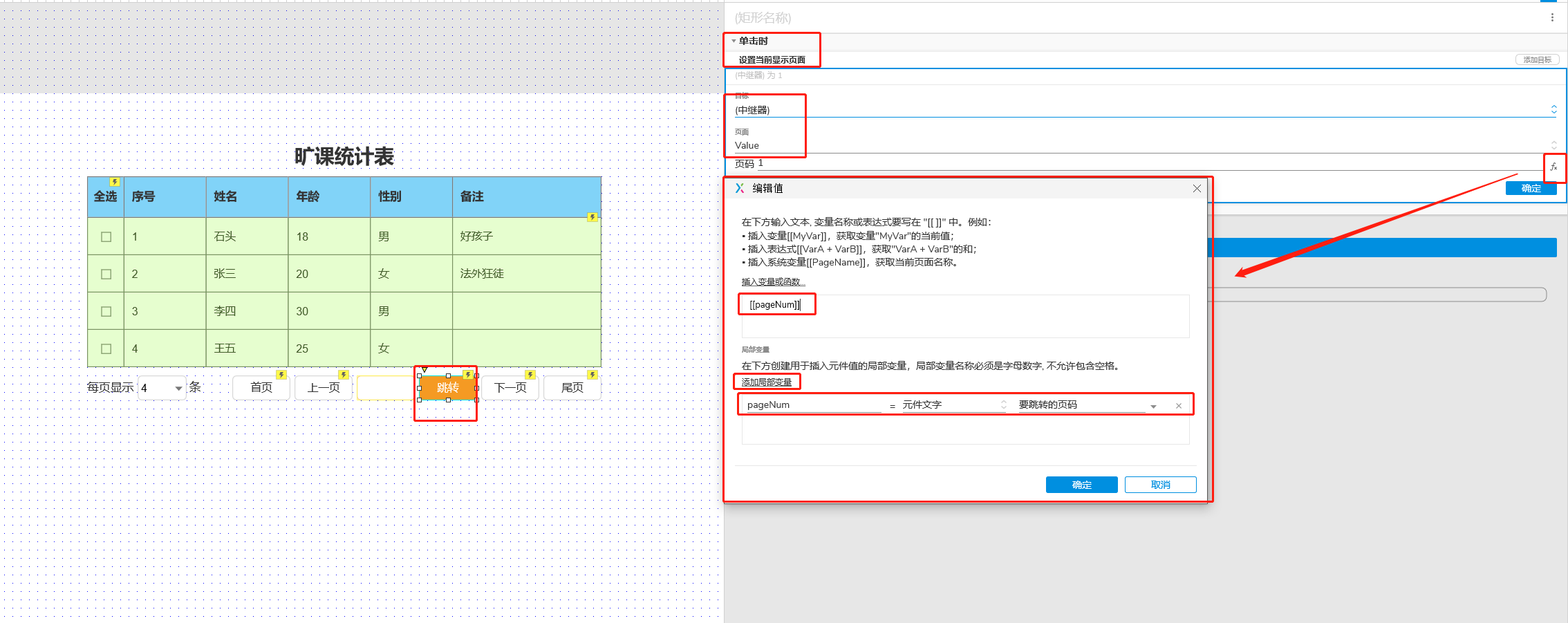Viewport: 1568px width, 623px height.
Task: Click 取消 in the 编辑值 dialog
Action: pos(1160,485)
